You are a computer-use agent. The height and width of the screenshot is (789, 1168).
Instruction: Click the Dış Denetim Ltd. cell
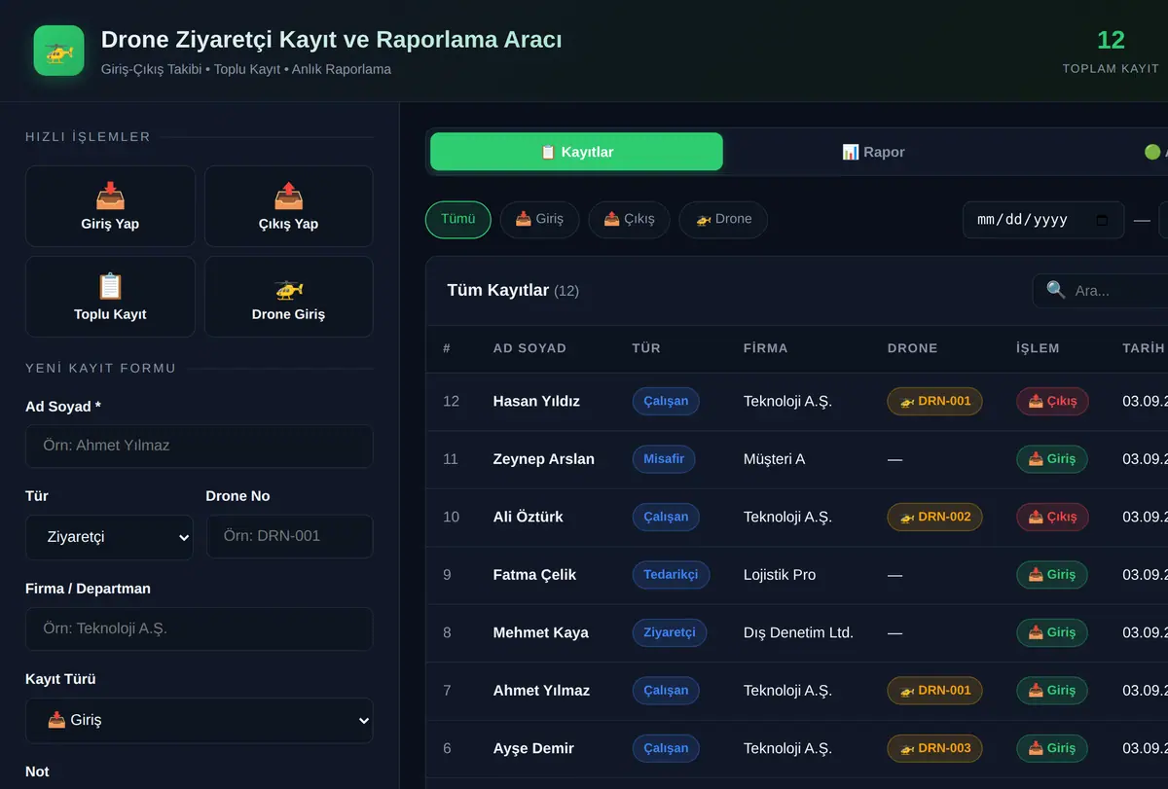[798, 632]
